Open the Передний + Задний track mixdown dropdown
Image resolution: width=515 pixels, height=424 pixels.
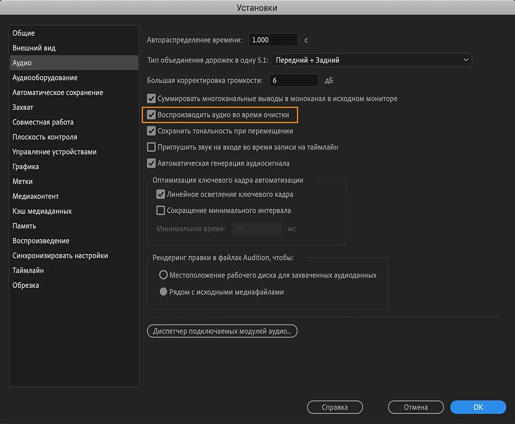(371, 60)
